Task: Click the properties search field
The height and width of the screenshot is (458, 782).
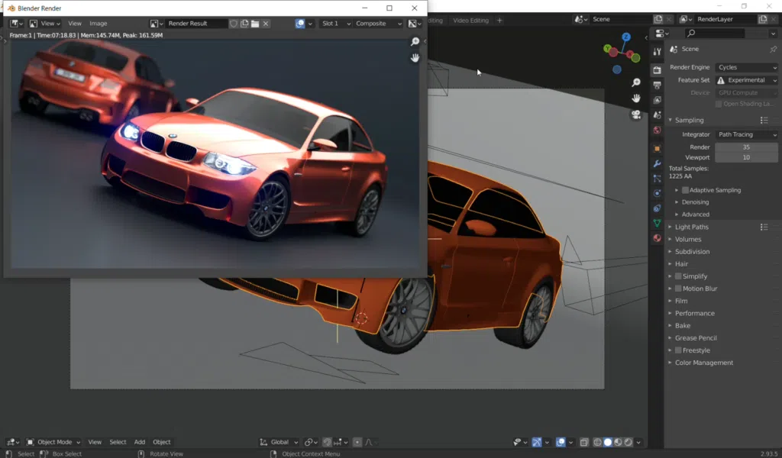Action: point(714,34)
